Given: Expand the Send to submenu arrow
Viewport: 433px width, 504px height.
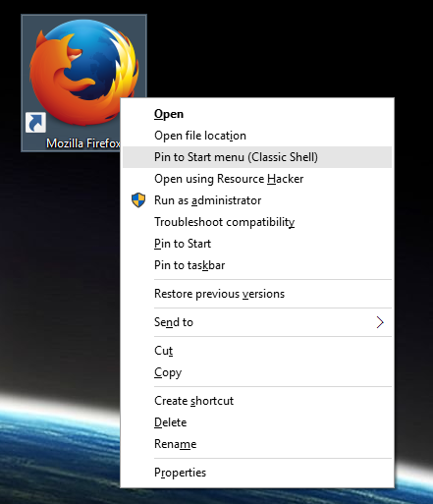Looking at the screenshot, I should point(380,322).
